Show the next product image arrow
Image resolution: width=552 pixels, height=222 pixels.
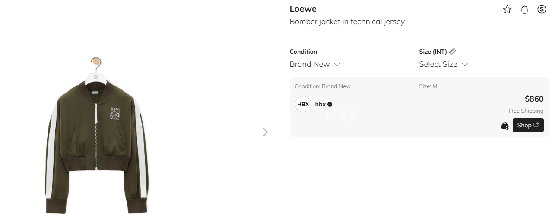(265, 132)
